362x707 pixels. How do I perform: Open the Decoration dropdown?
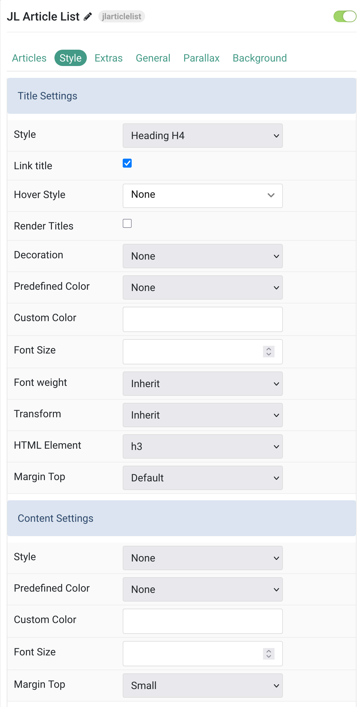(202, 256)
